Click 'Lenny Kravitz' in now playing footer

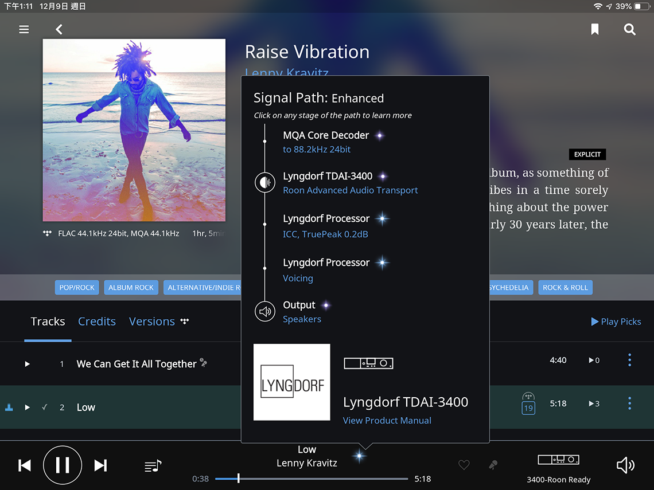[x=307, y=463]
